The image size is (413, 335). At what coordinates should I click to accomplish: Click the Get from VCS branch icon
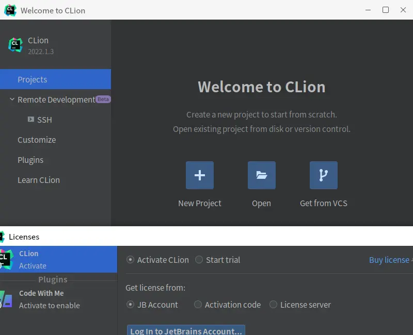(324, 175)
